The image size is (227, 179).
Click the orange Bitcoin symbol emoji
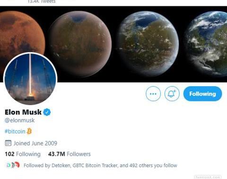[x=29, y=131]
